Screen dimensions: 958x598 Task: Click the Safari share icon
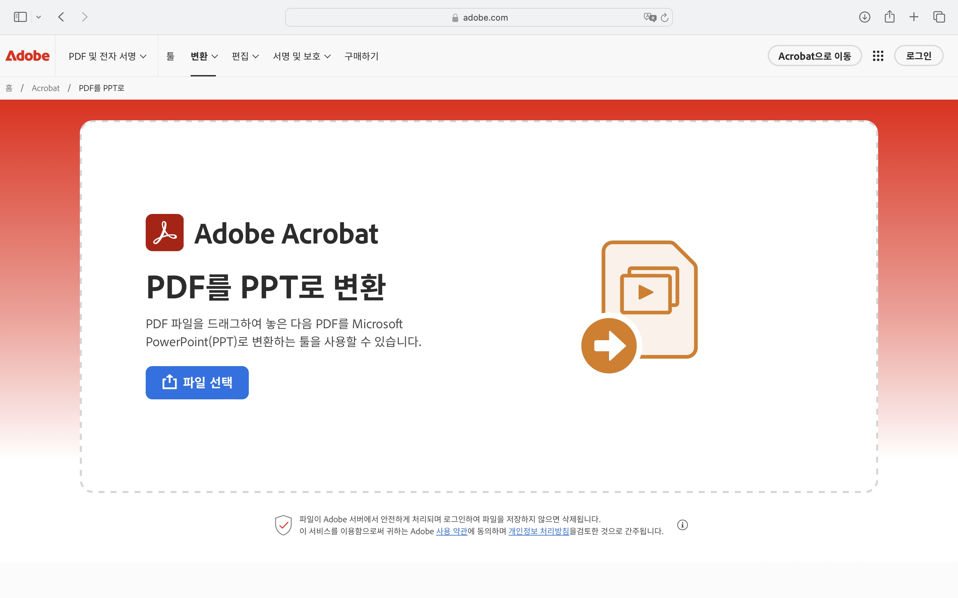[889, 17]
